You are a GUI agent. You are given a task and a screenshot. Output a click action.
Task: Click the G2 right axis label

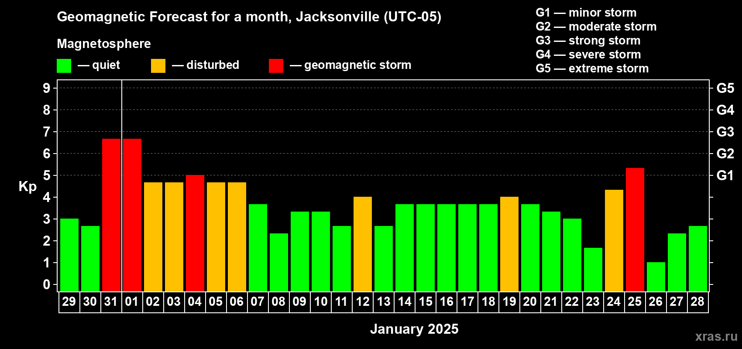tap(725, 154)
